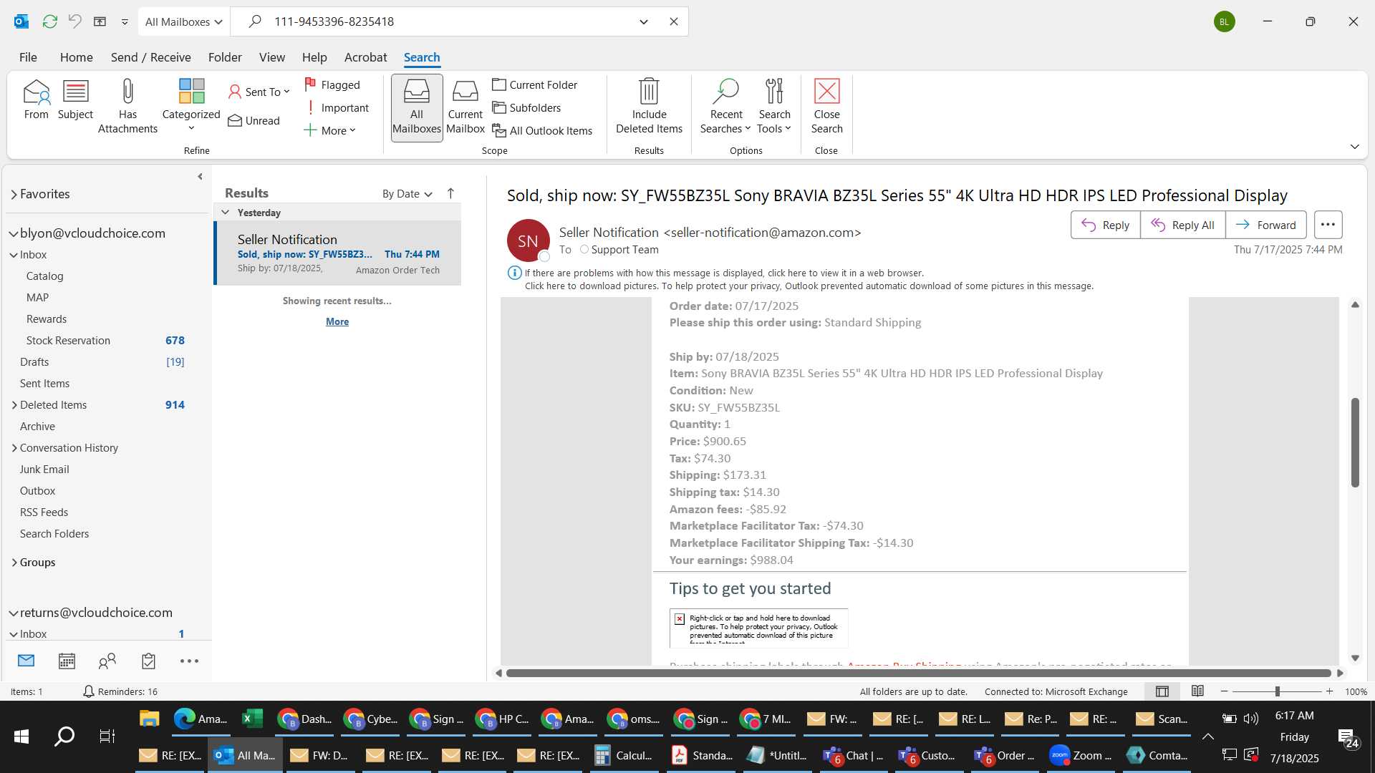Expand the Favorites section
Screen dimensions: 1375x773
coord(14,194)
